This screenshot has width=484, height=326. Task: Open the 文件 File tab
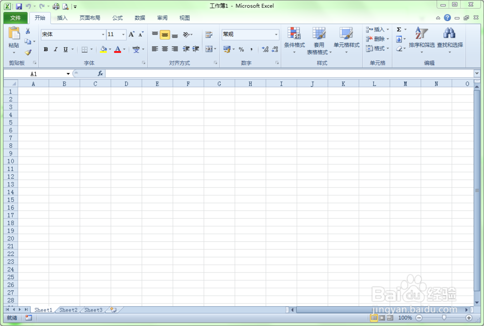[x=15, y=18]
